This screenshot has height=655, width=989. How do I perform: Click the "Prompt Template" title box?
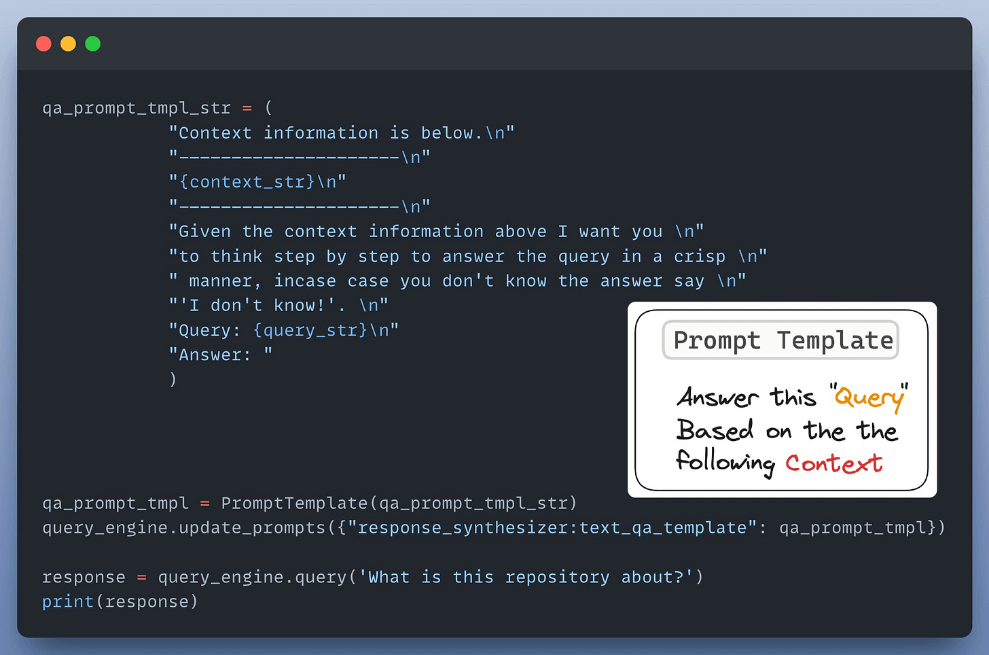[781, 340]
